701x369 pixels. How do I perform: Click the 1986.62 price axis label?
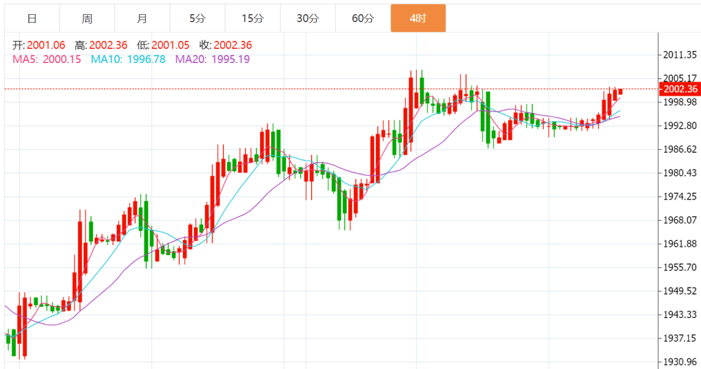pyautogui.click(x=679, y=149)
